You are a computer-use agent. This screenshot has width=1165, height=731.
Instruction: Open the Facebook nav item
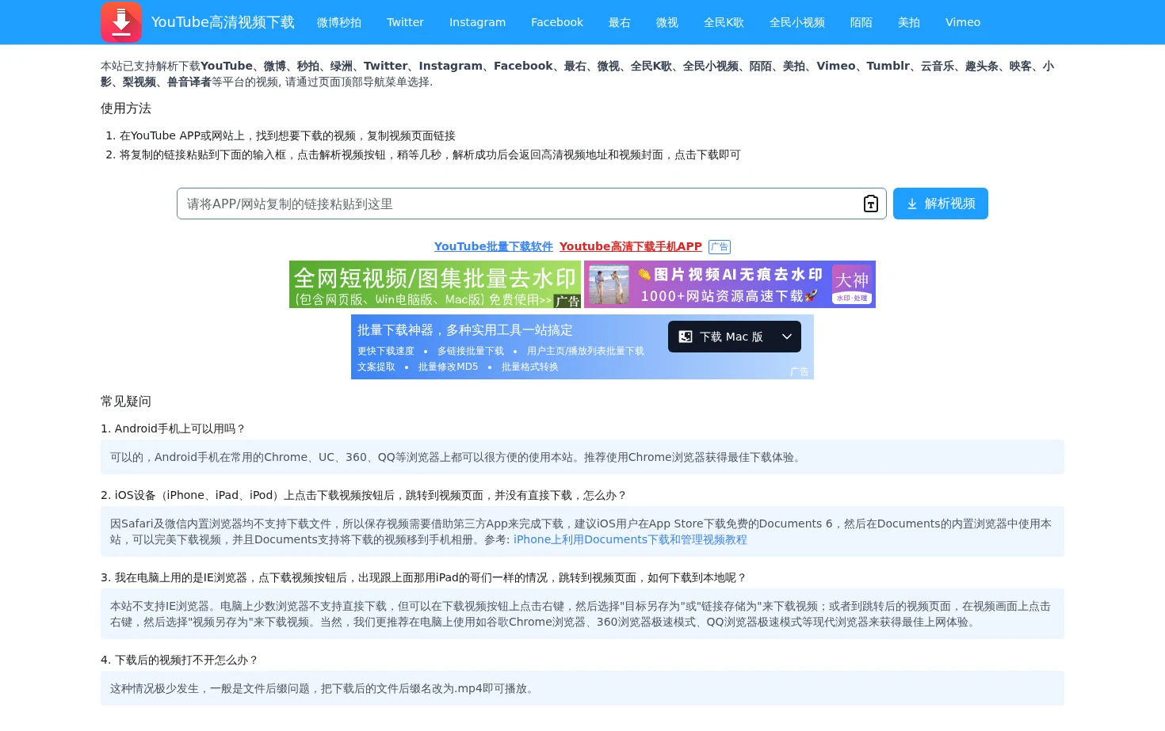click(557, 22)
